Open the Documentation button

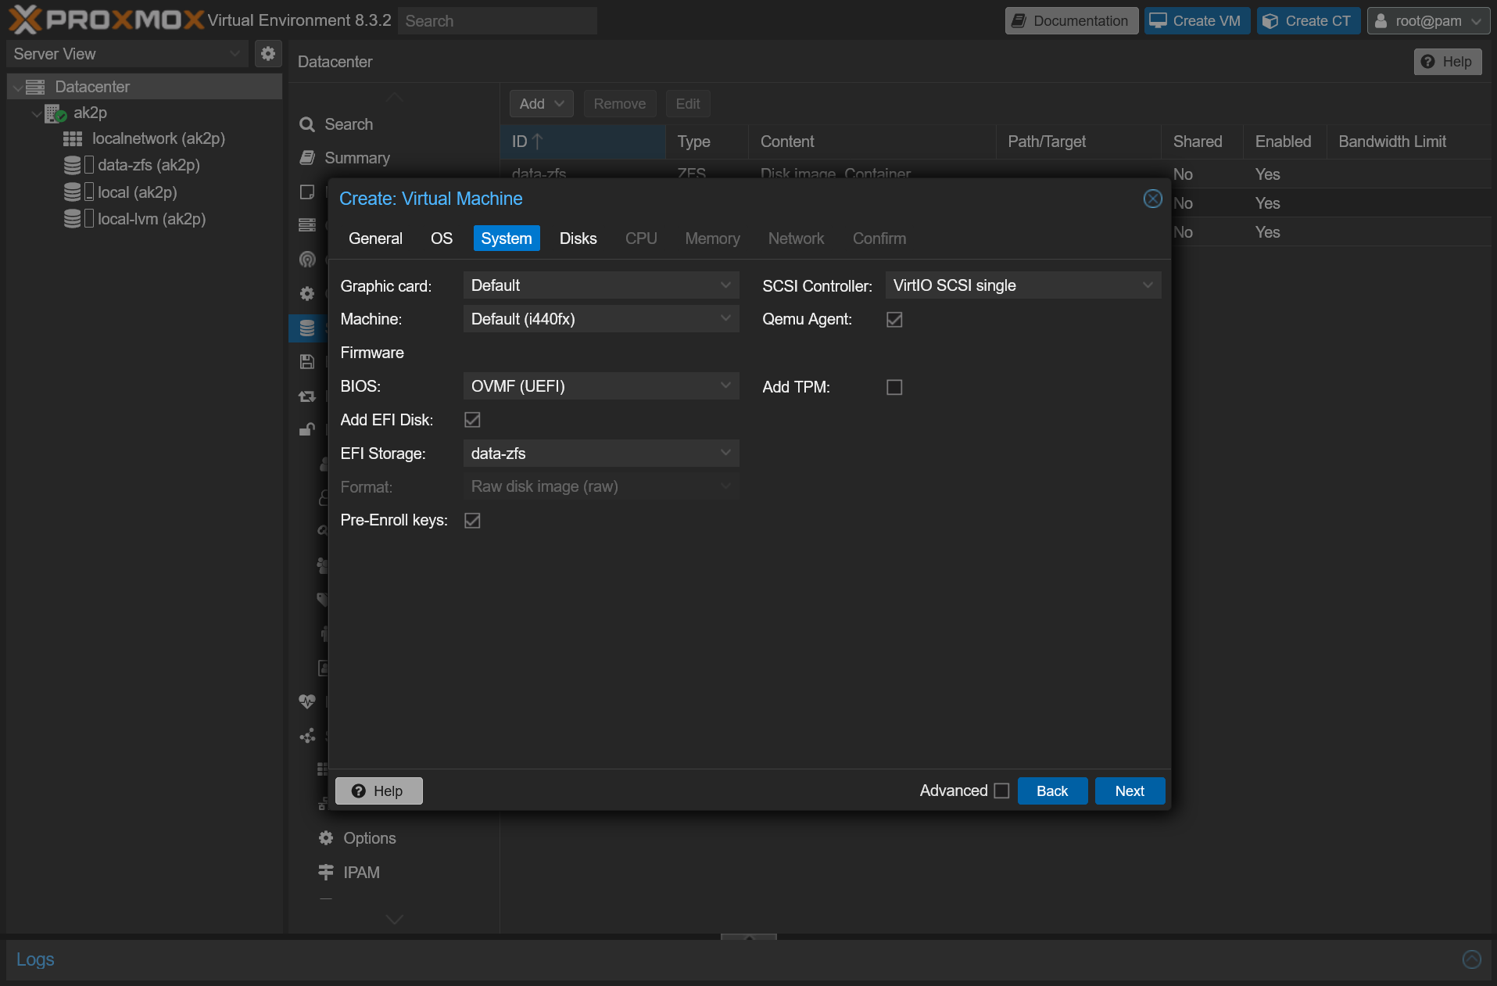tap(1071, 21)
